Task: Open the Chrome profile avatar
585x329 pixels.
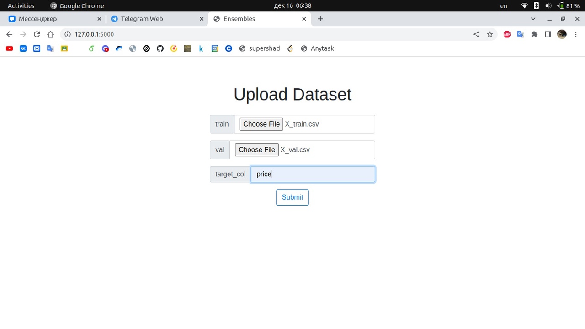Action: tap(562, 34)
